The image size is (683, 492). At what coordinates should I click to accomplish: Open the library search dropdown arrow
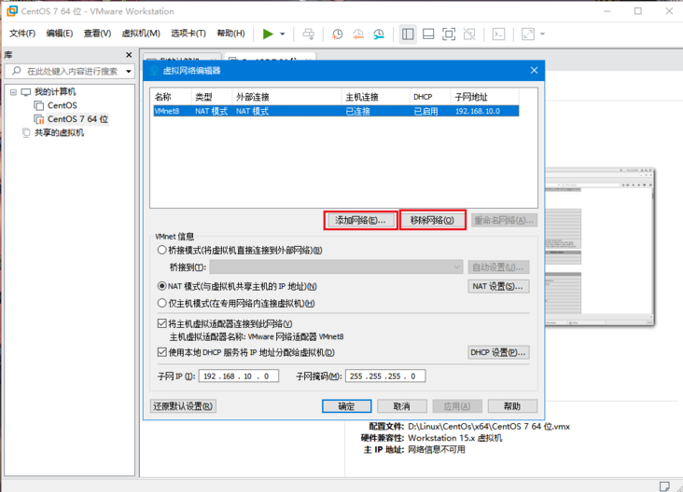129,71
